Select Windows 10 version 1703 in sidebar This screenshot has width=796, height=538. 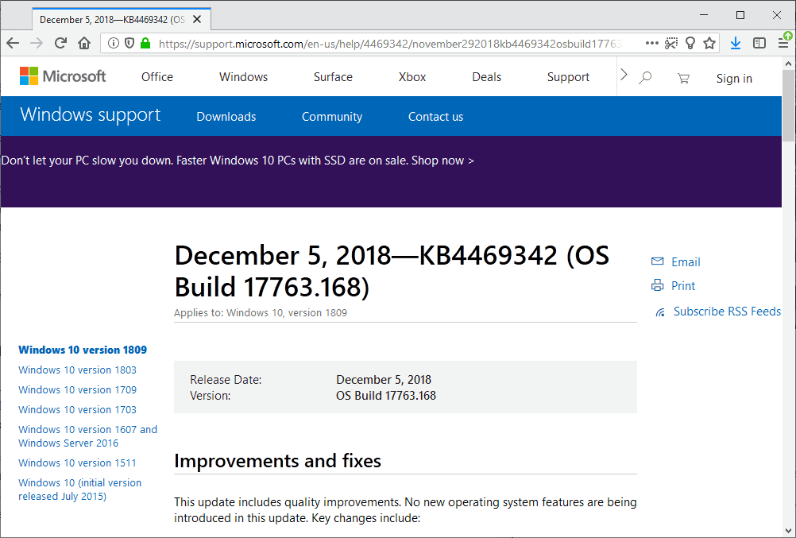(x=77, y=409)
